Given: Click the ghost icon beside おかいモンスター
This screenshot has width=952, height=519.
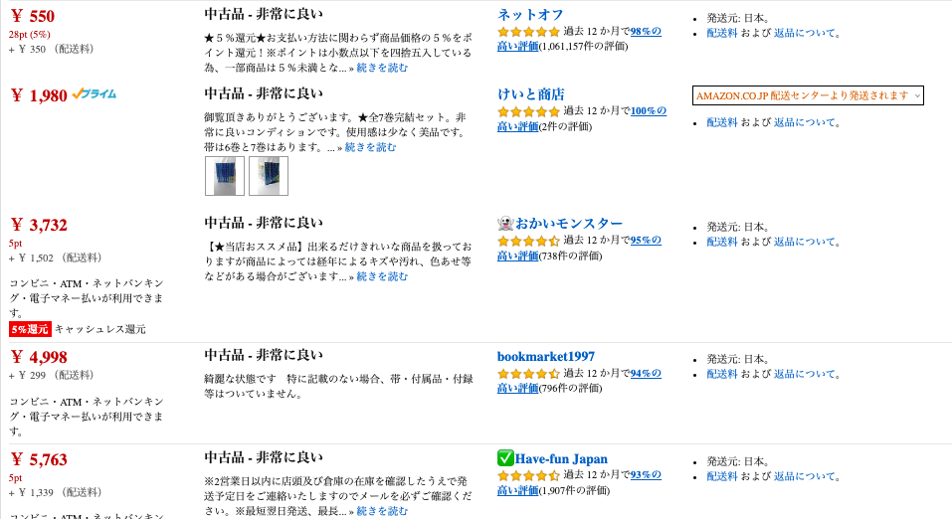Looking at the screenshot, I should [x=505, y=224].
